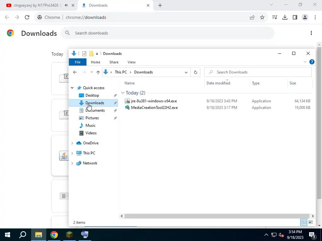Expand the Network tree node
The width and height of the screenshot is (322, 241).
[x=72, y=163]
